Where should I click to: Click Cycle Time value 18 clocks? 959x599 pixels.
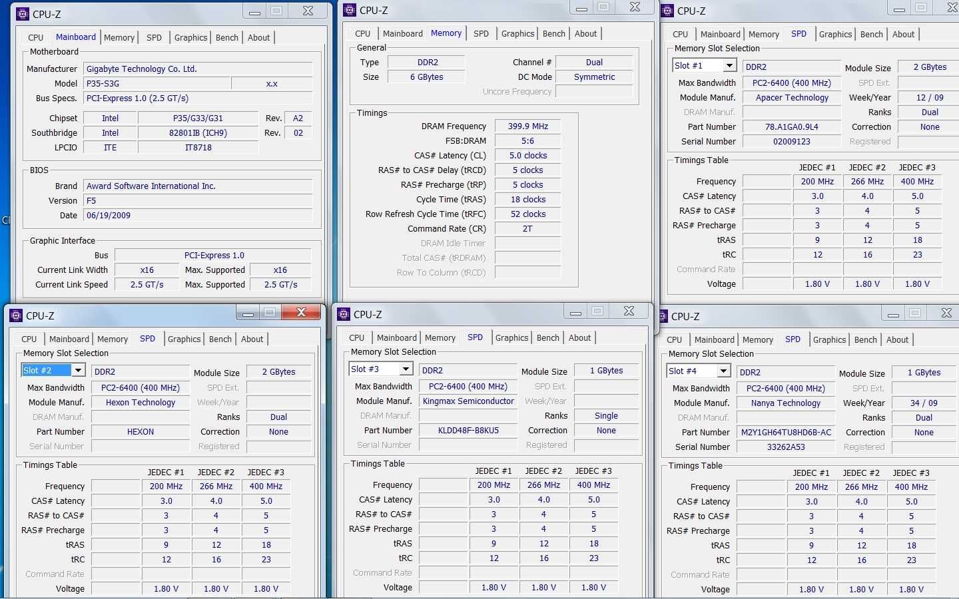click(527, 199)
